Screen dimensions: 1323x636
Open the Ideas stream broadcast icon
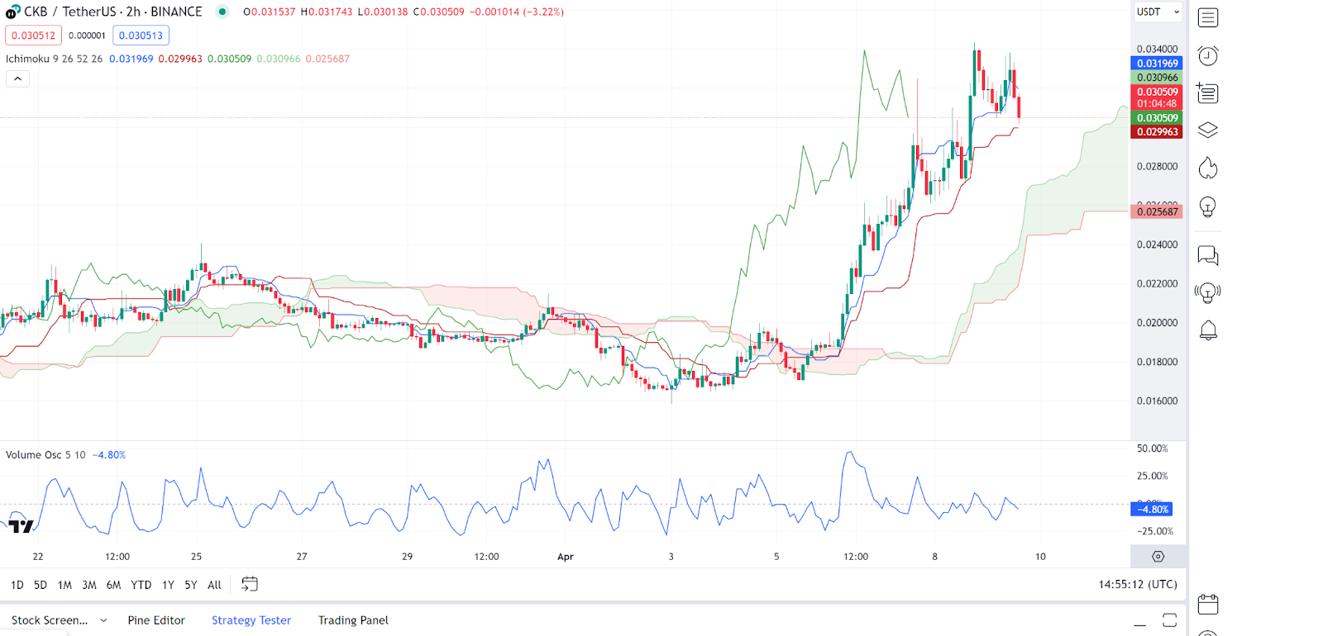(1208, 292)
